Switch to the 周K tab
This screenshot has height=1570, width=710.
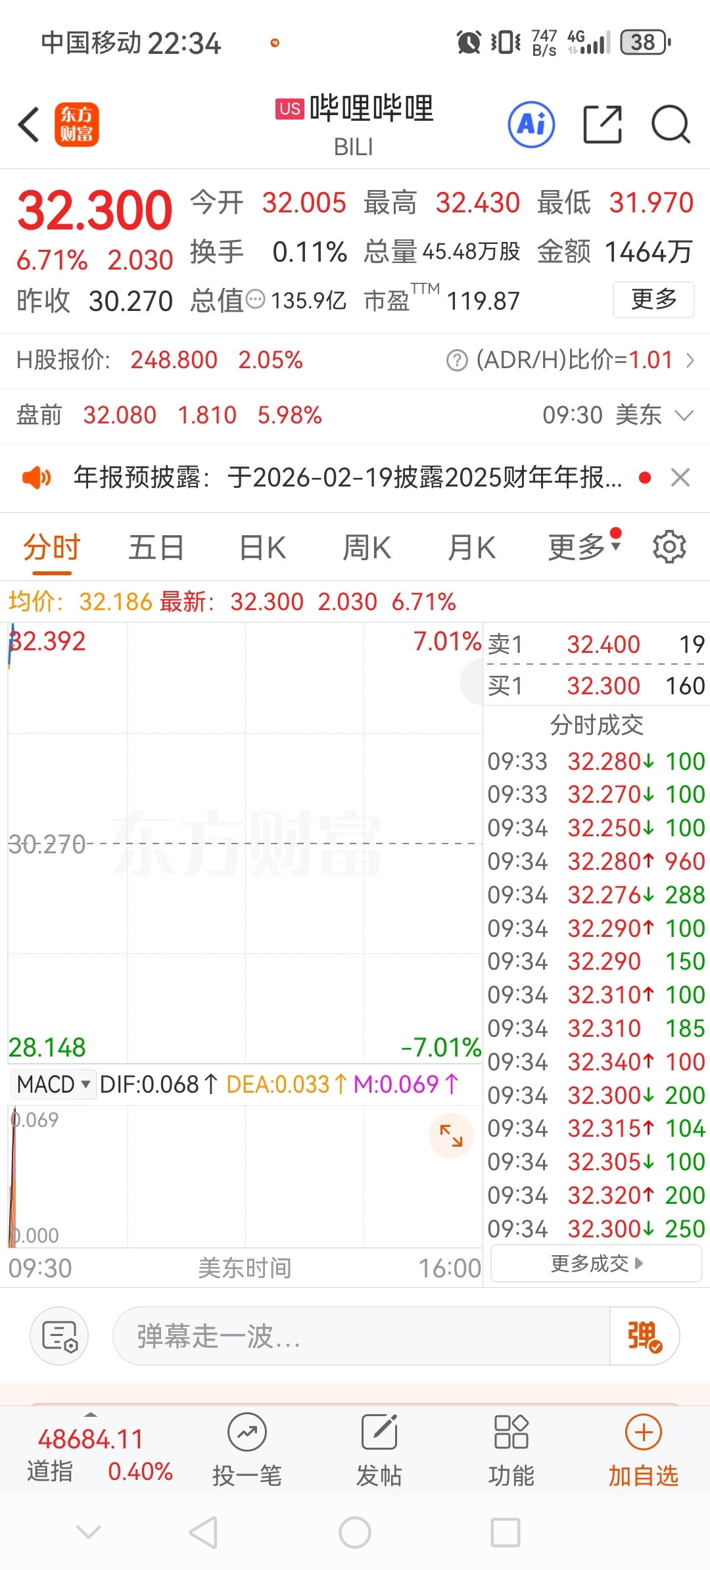click(367, 547)
